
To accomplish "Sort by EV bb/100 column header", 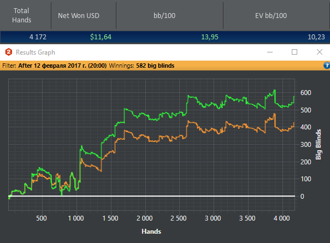I will tap(271, 16).
